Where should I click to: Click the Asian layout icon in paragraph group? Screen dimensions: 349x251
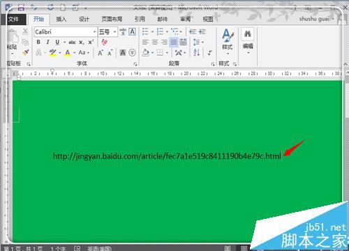[x=179, y=53]
